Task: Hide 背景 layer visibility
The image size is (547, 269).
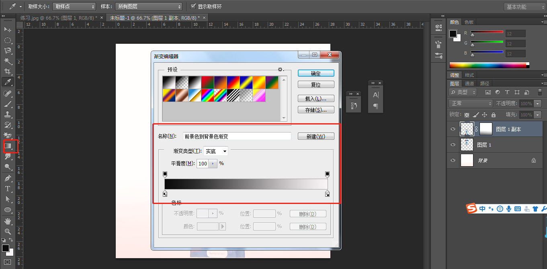Action: click(453, 160)
